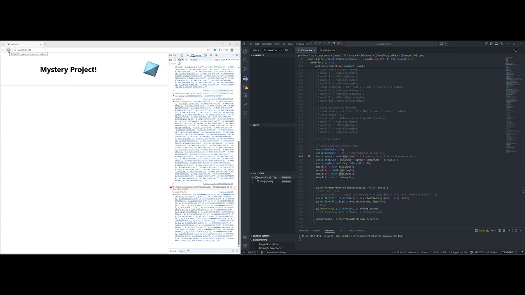Reload the browser page
This screenshot has width=525, height=295.
tap(9, 50)
